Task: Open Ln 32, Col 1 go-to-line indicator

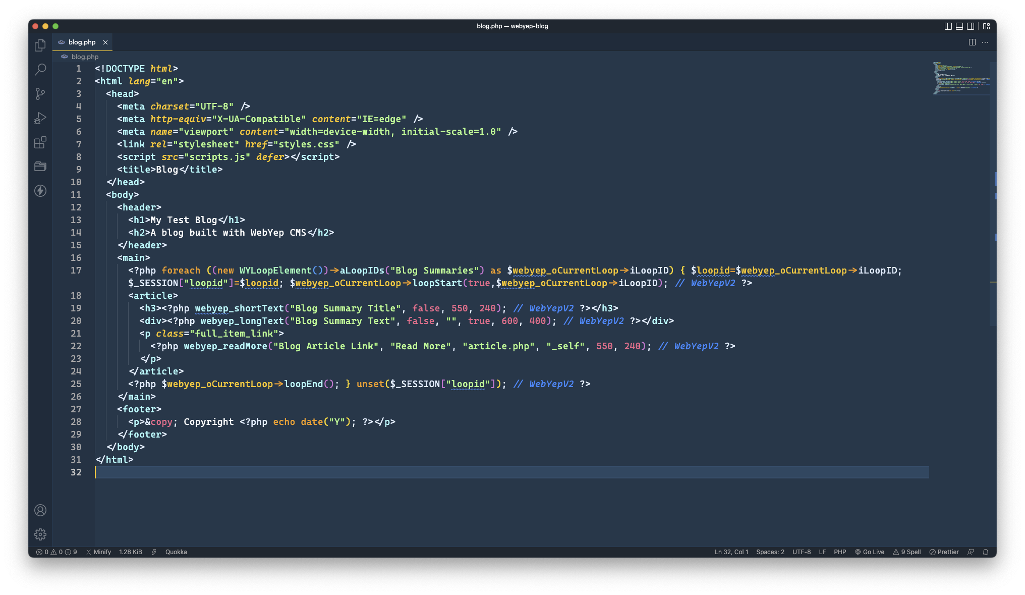Action: (731, 552)
